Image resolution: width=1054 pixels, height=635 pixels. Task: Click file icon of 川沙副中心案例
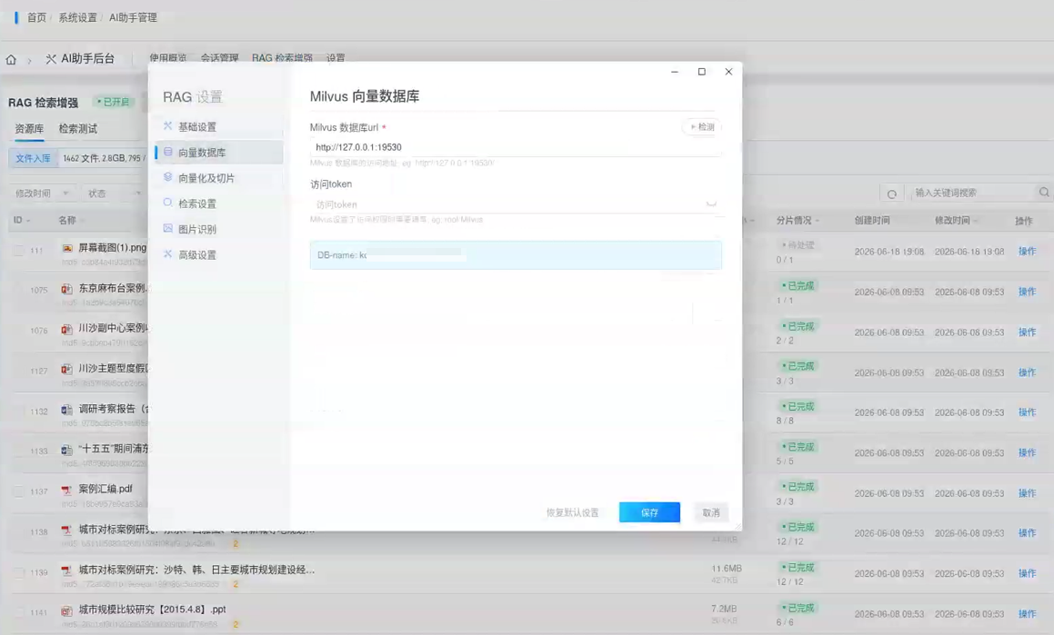pyautogui.click(x=66, y=329)
